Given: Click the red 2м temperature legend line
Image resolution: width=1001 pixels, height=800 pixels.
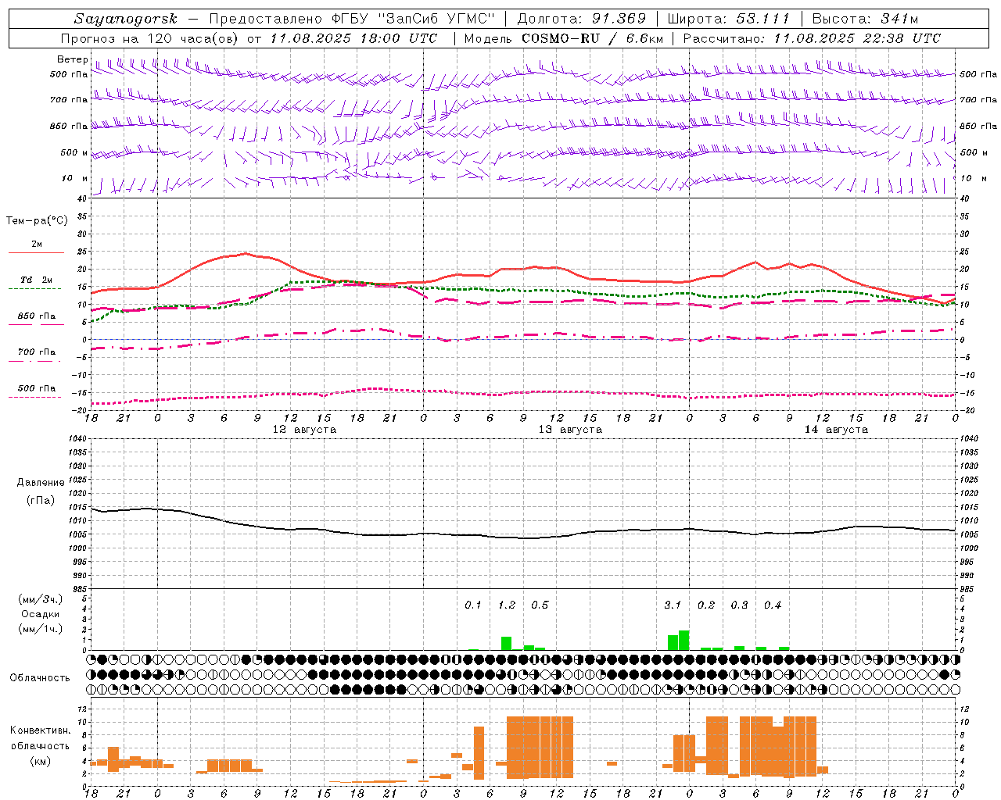Looking at the screenshot, I should click(36, 252).
